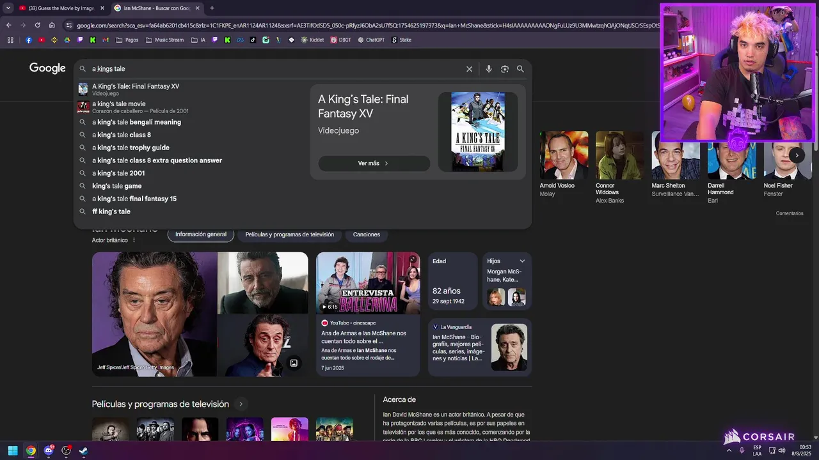This screenshot has width=819, height=460.
Task: Show hidden system tray icons
Action: click(729, 450)
